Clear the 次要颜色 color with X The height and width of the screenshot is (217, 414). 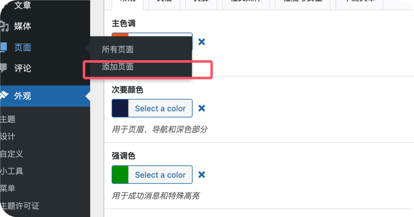[x=201, y=108]
